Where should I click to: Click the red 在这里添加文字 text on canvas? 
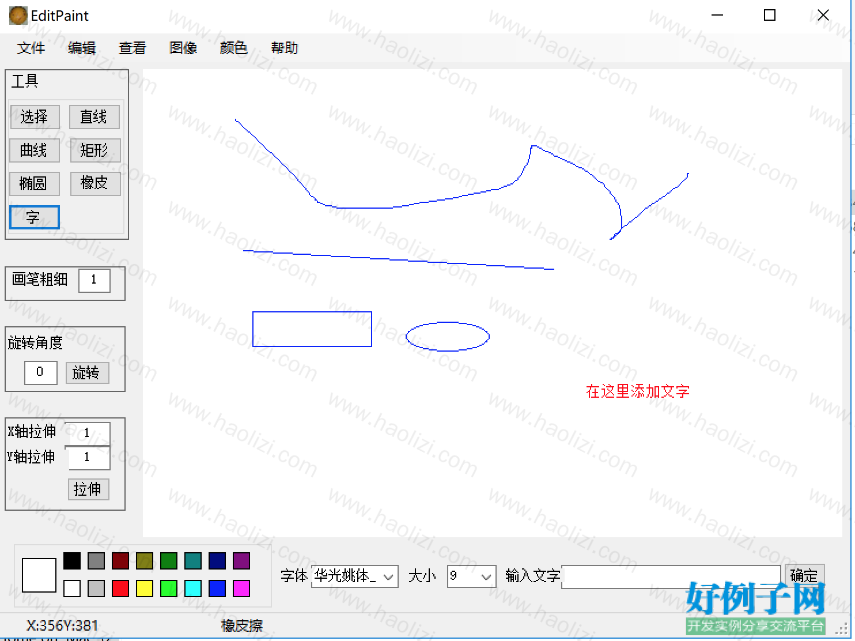[638, 391]
